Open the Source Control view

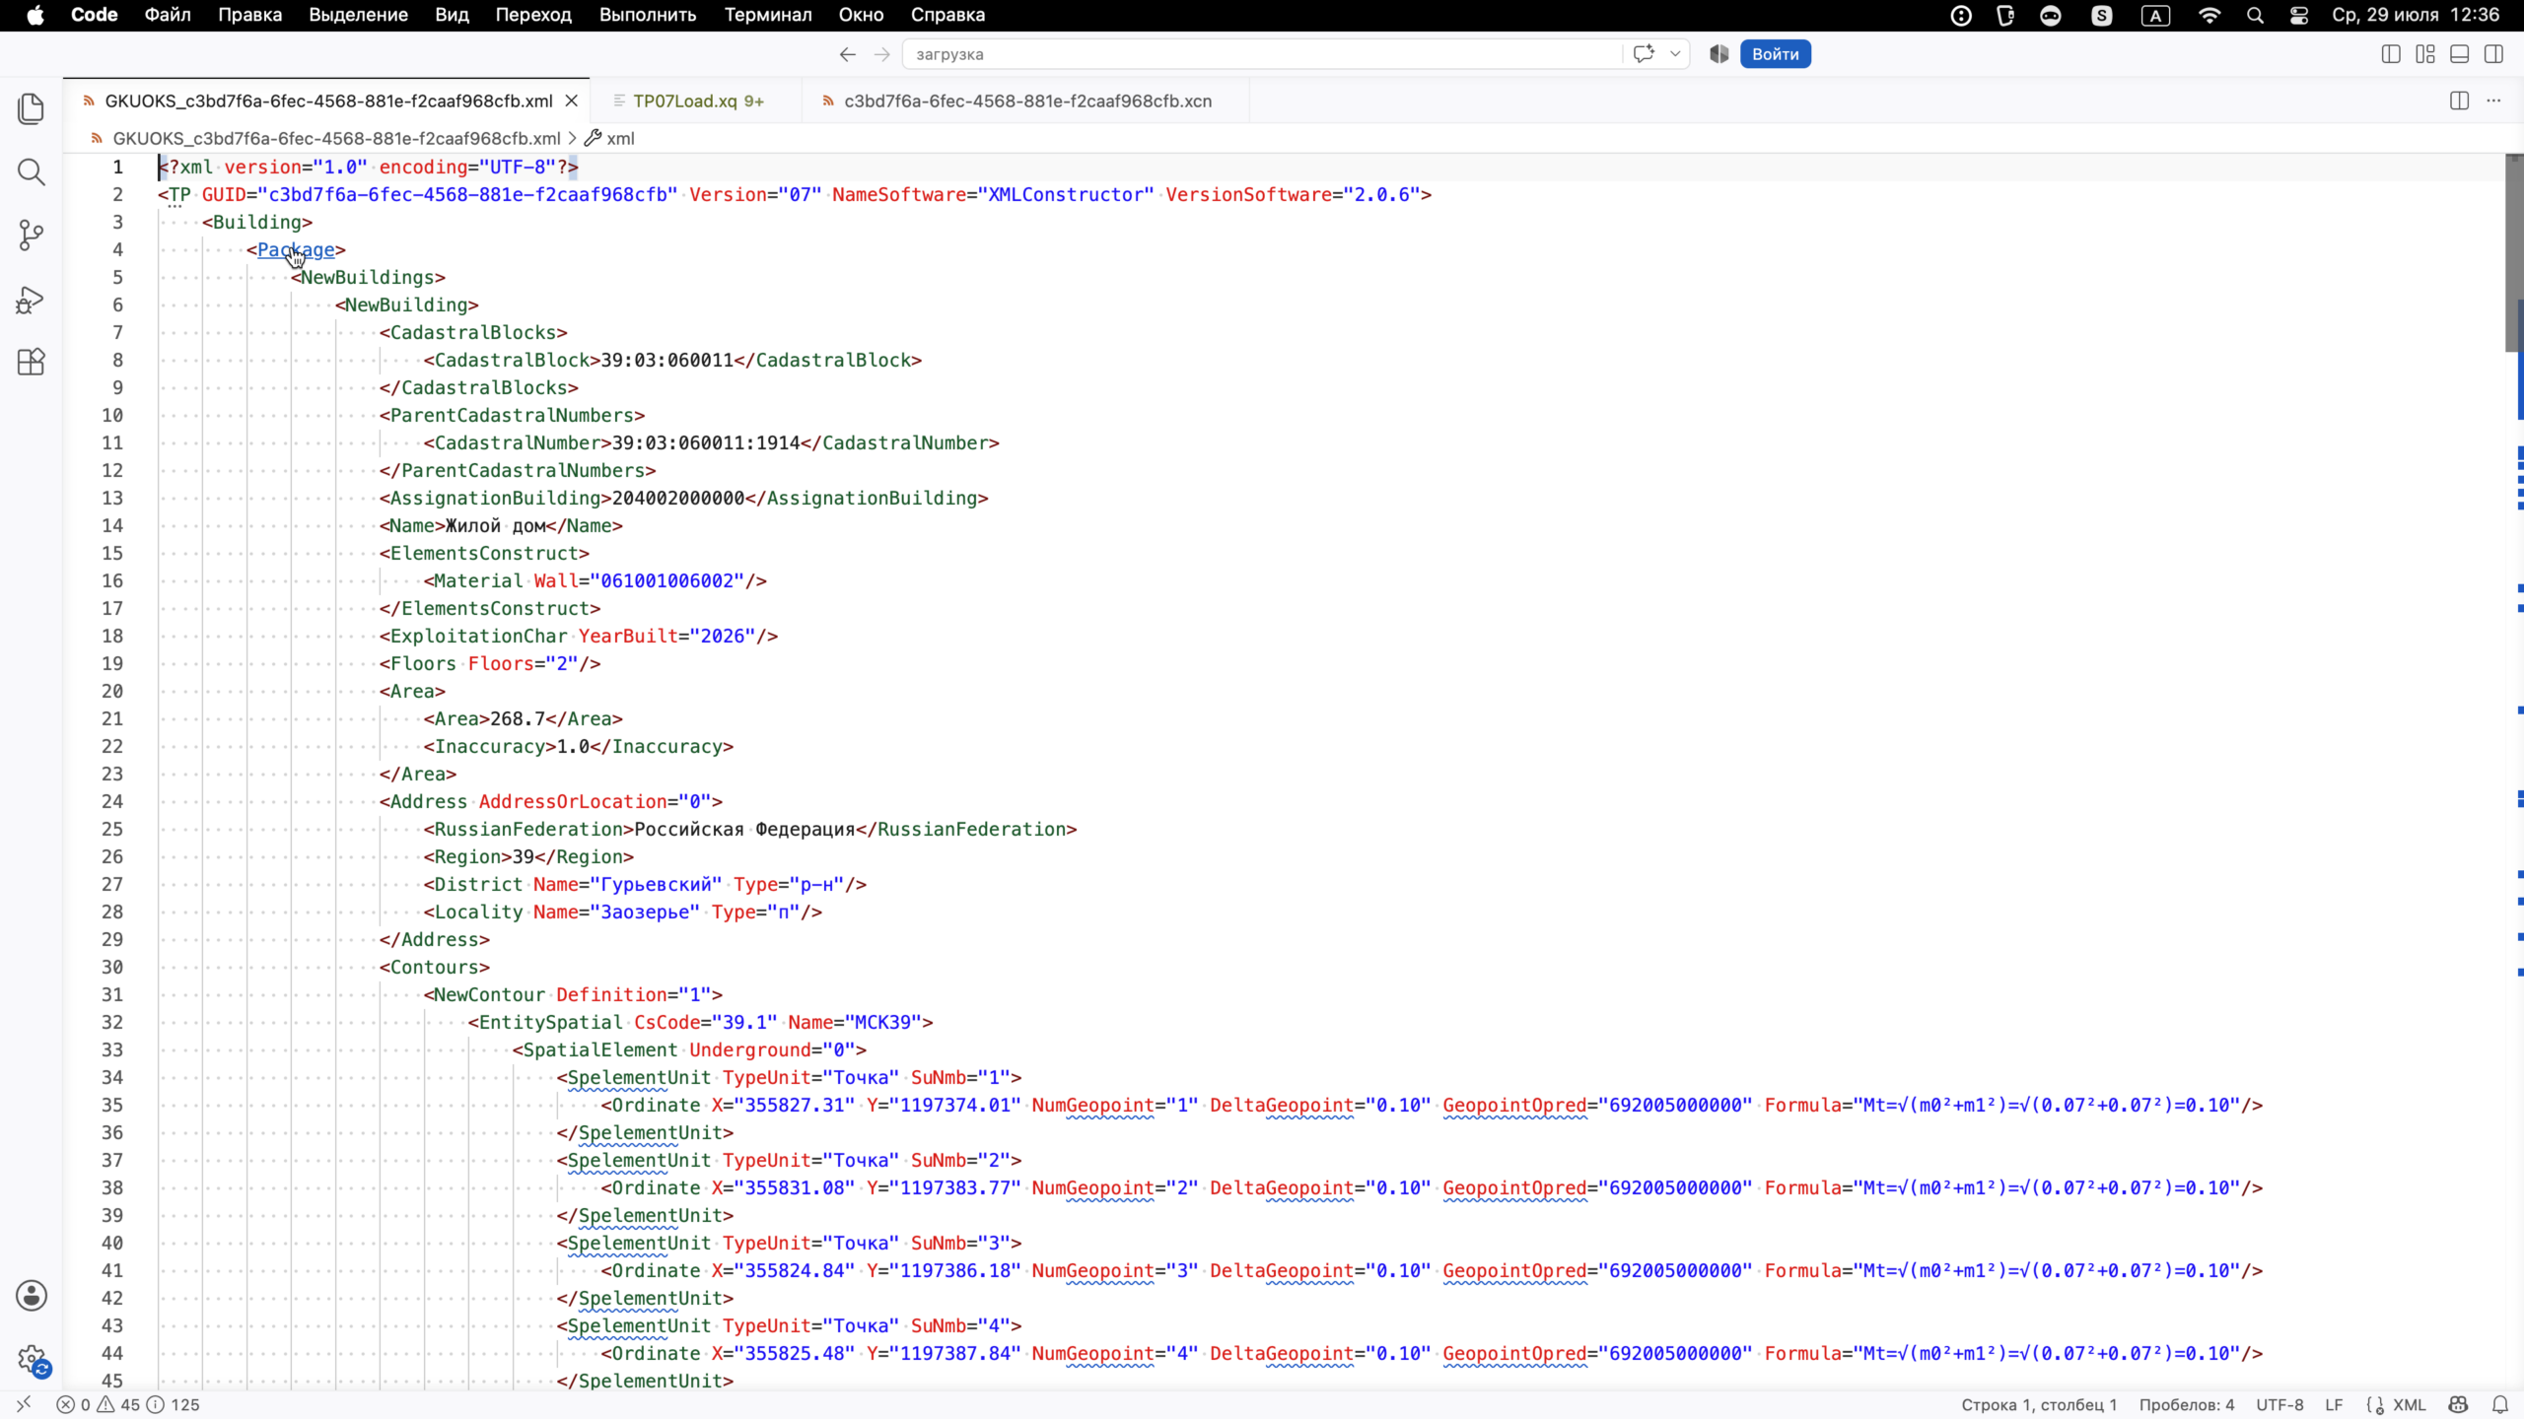32,236
